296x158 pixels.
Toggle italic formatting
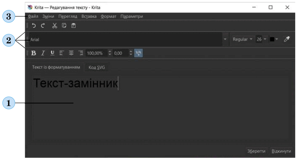(x=43, y=53)
